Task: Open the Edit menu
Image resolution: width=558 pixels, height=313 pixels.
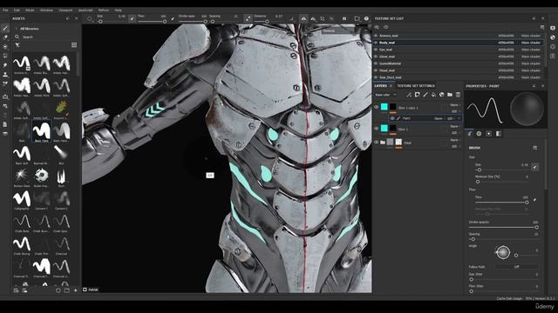Action: 17,10
